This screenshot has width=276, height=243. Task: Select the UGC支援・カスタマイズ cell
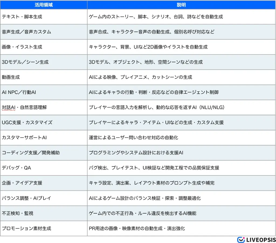(30, 123)
